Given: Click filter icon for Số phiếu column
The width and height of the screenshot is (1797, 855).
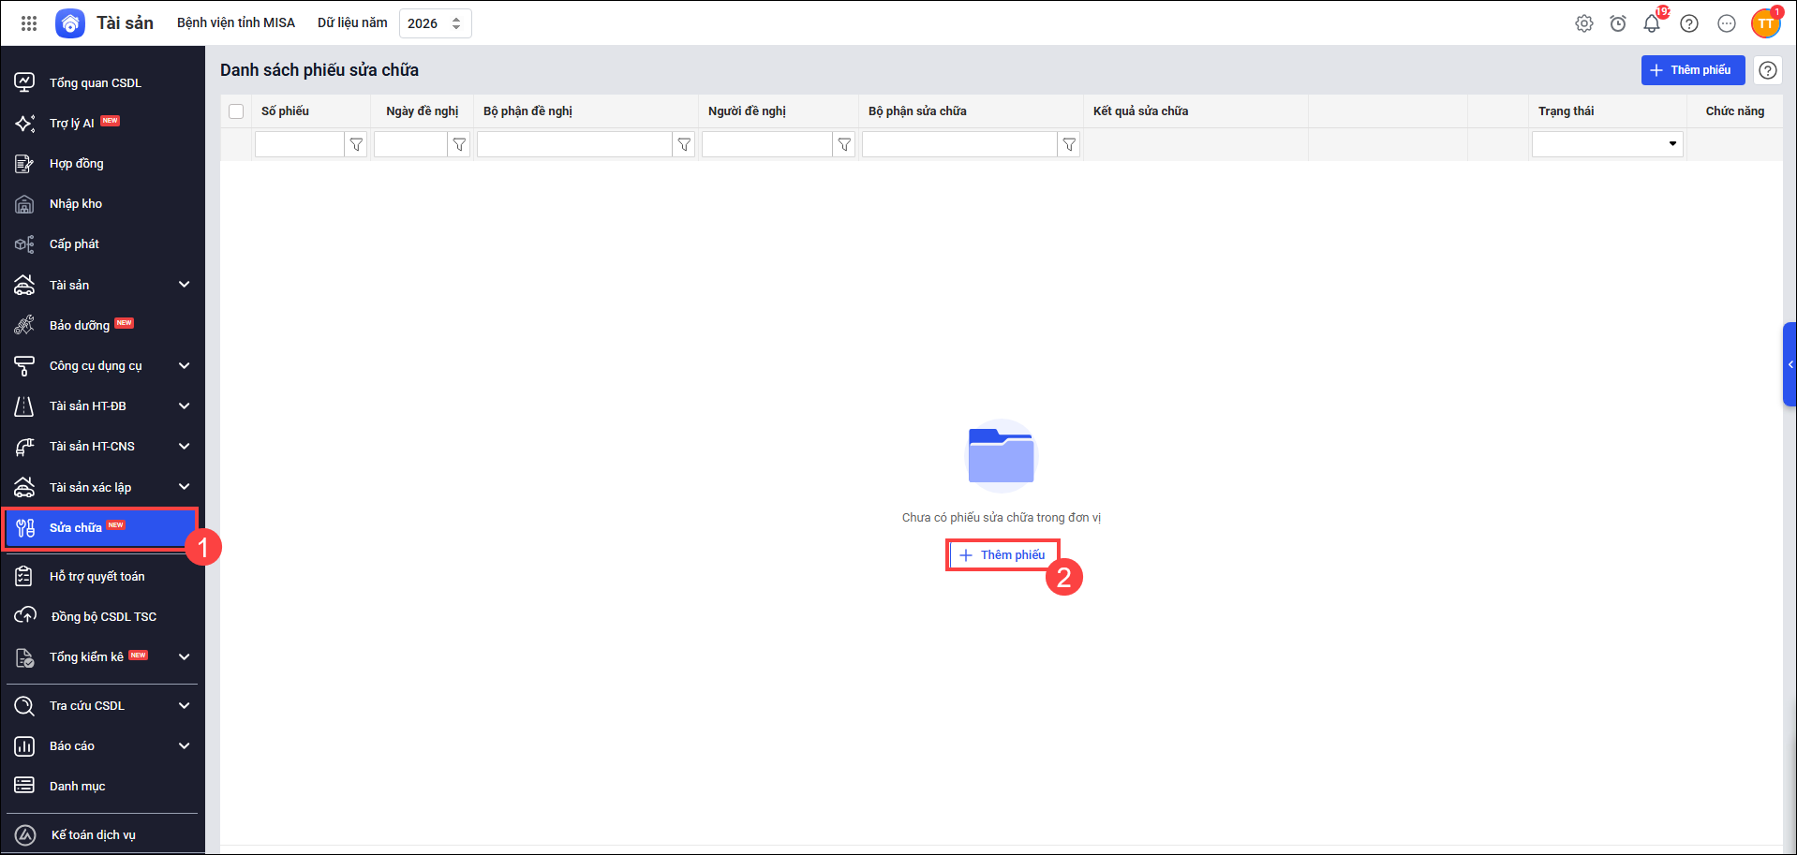Looking at the screenshot, I should (x=356, y=144).
